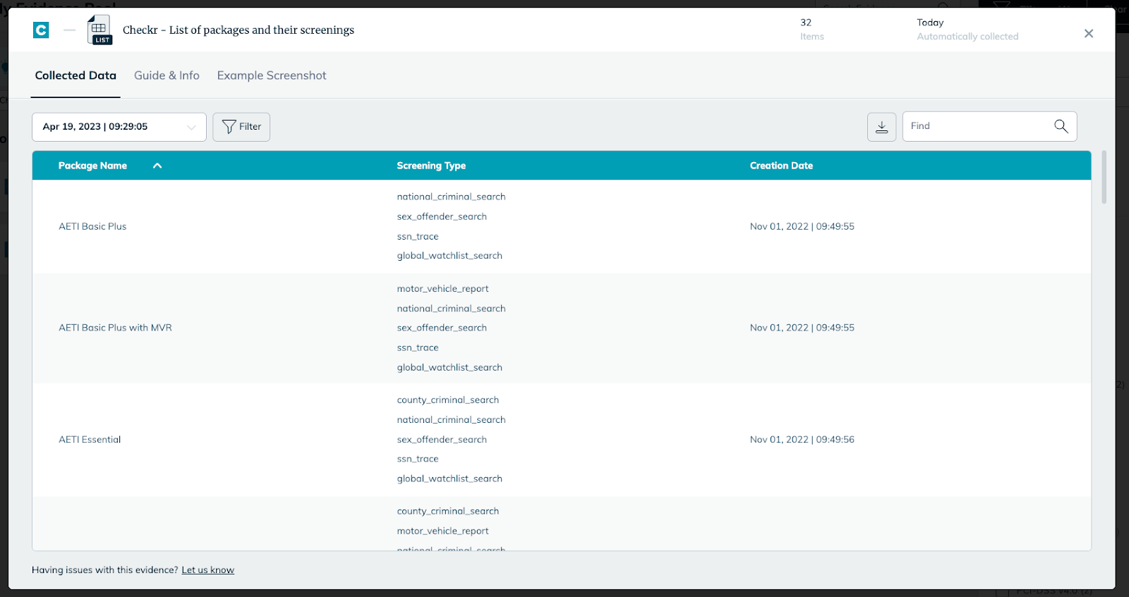The image size is (1129, 597).
Task: Click motor_vehicle_report in AETI Basic Plus with MVR
Action: pyautogui.click(x=442, y=288)
